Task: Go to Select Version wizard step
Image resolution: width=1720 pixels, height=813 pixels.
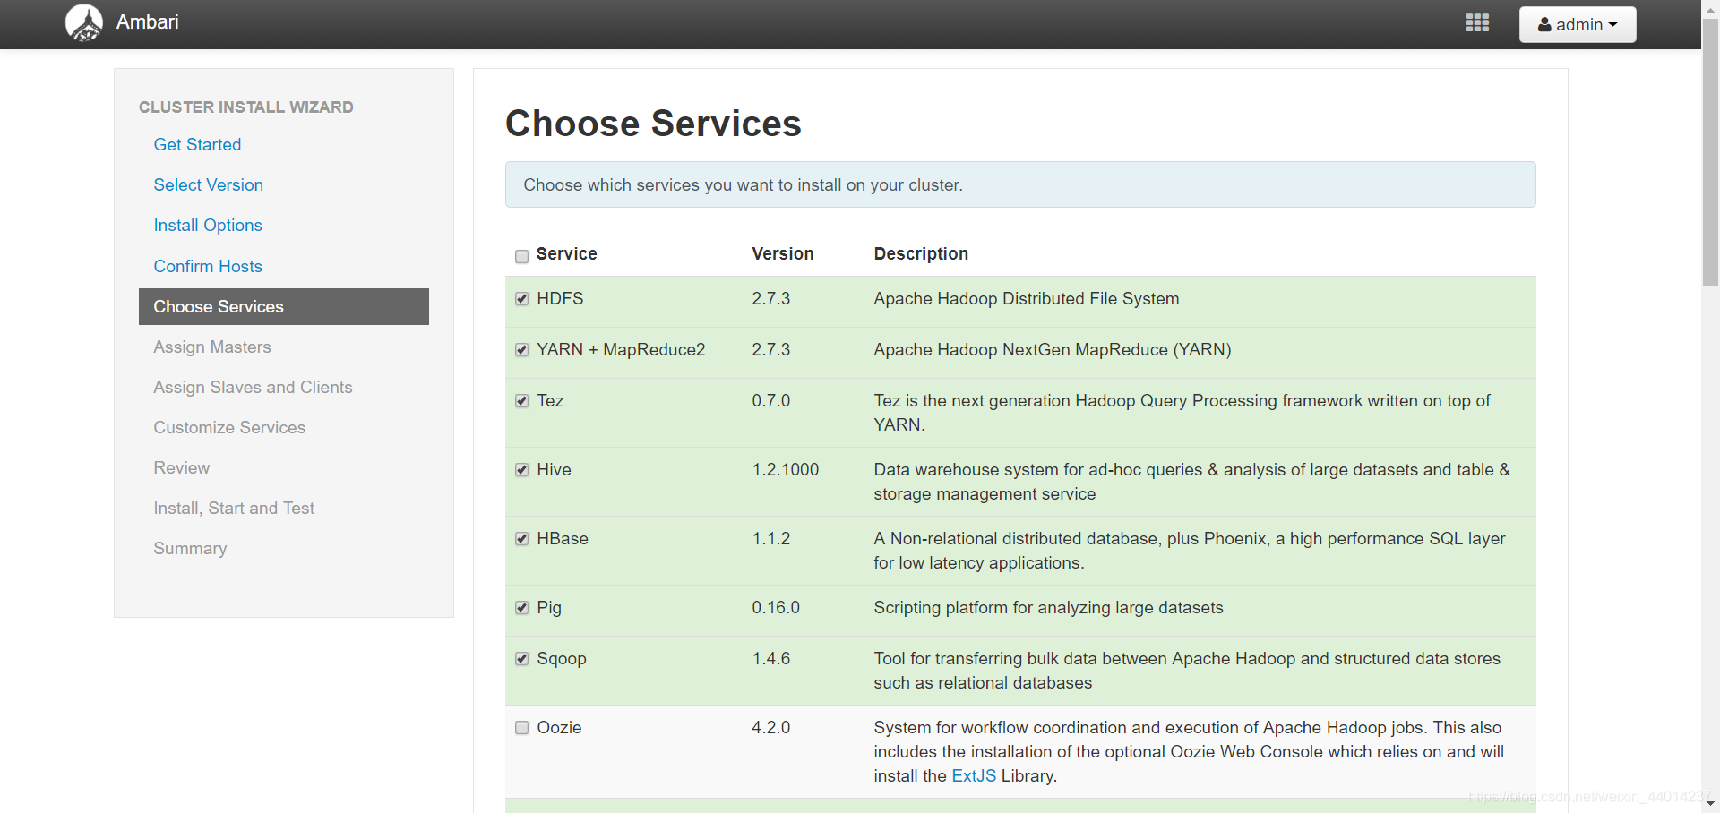Action: pos(209,184)
